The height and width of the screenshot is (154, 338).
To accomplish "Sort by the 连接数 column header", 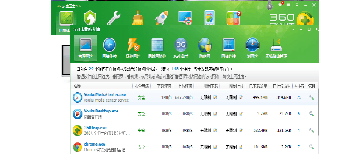I will [x=299, y=86].
